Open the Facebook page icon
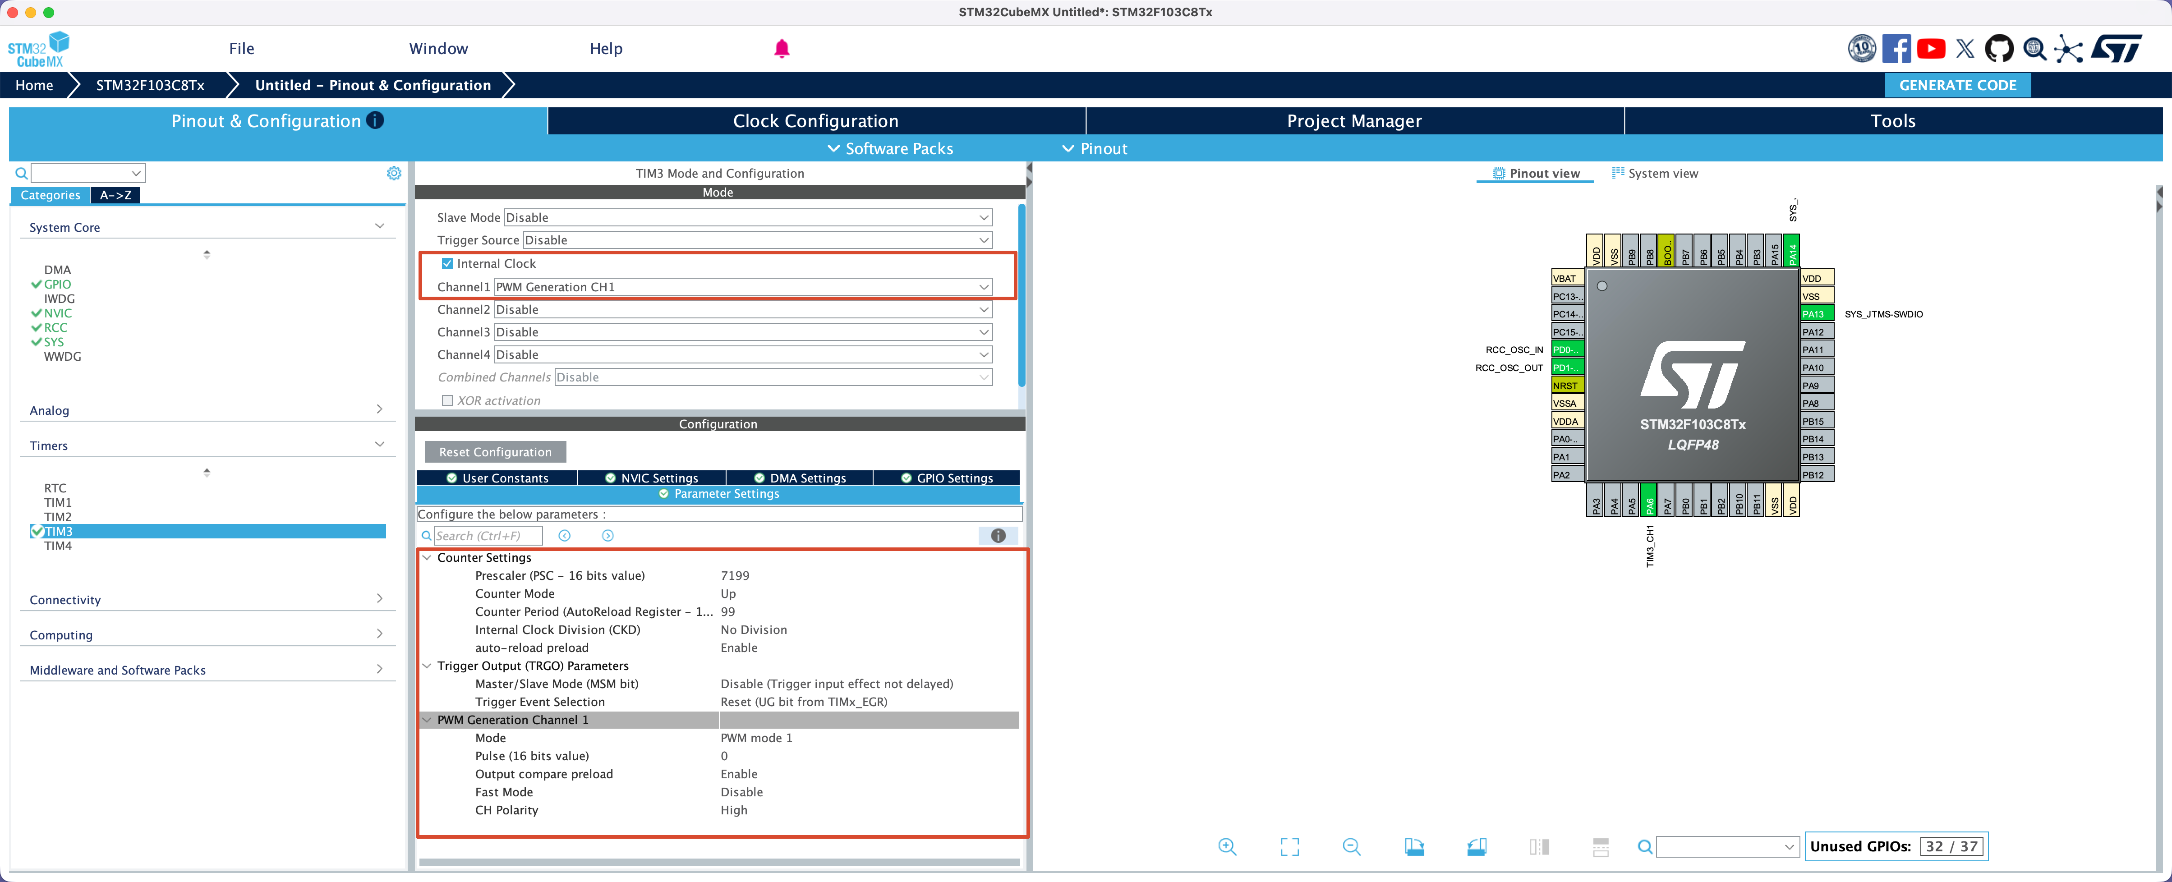The height and width of the screenshot is (882, 2172). click(1896, 49)
